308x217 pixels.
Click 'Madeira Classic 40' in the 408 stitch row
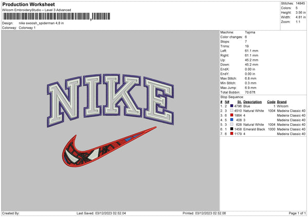tap(291, 120)
